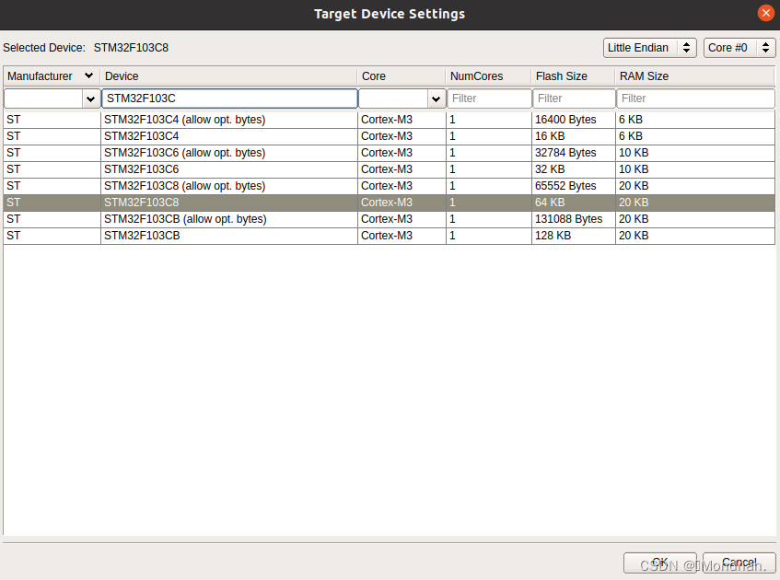
Task: Click the Manufacturer column header
Action: 52,76
